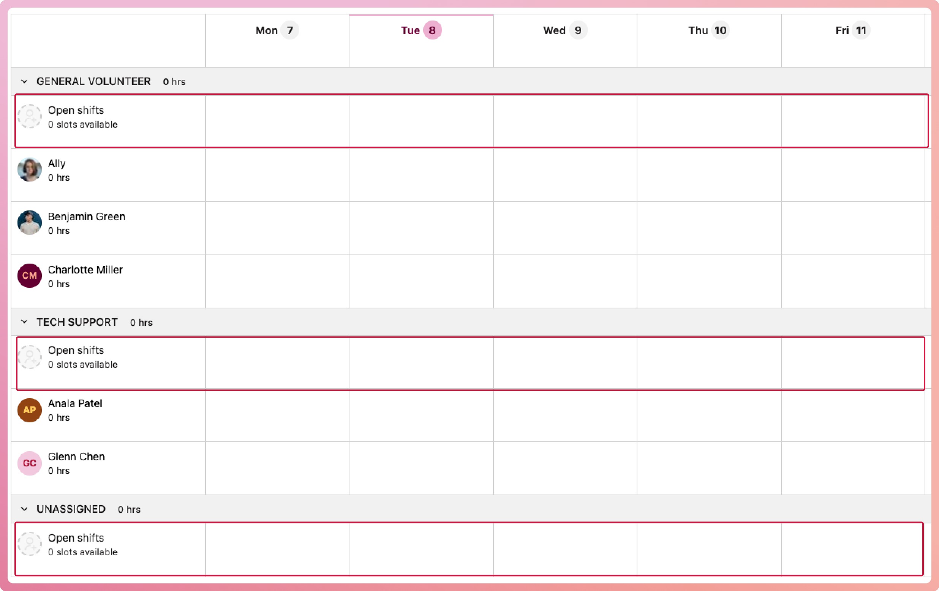The height and width of the screenshot is (591, 939).
Task: Click the Unassigned open shifts icon
Action: 30,544
